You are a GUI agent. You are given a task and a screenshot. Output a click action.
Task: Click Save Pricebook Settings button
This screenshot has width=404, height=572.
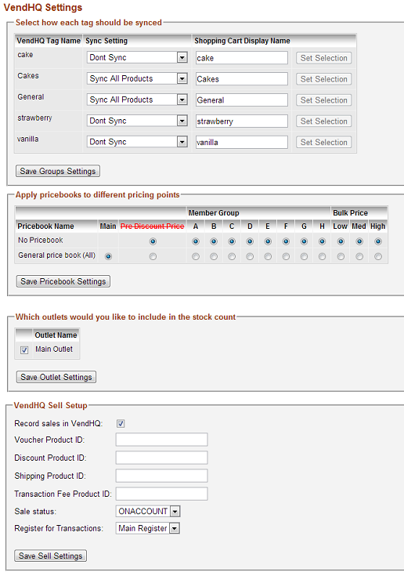pos(63,281)
